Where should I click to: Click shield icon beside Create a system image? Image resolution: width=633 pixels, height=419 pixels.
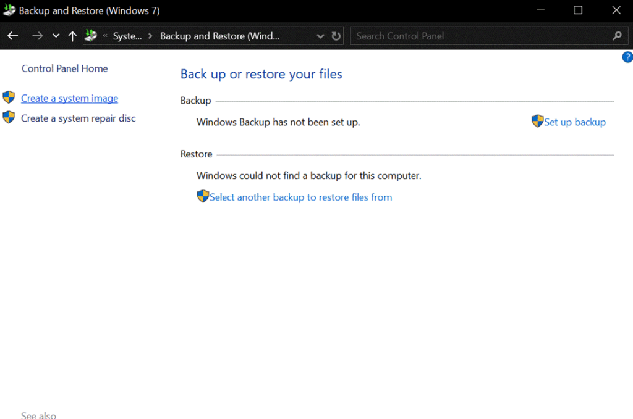coord(9,97)
